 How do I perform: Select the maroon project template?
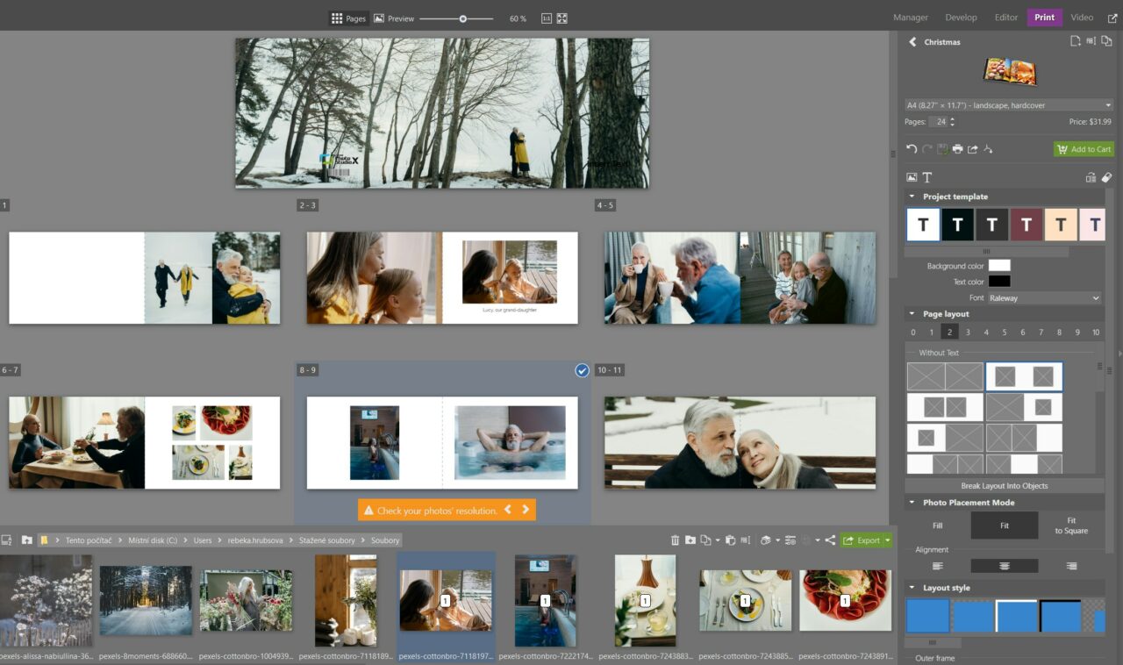coord(1026,225)
